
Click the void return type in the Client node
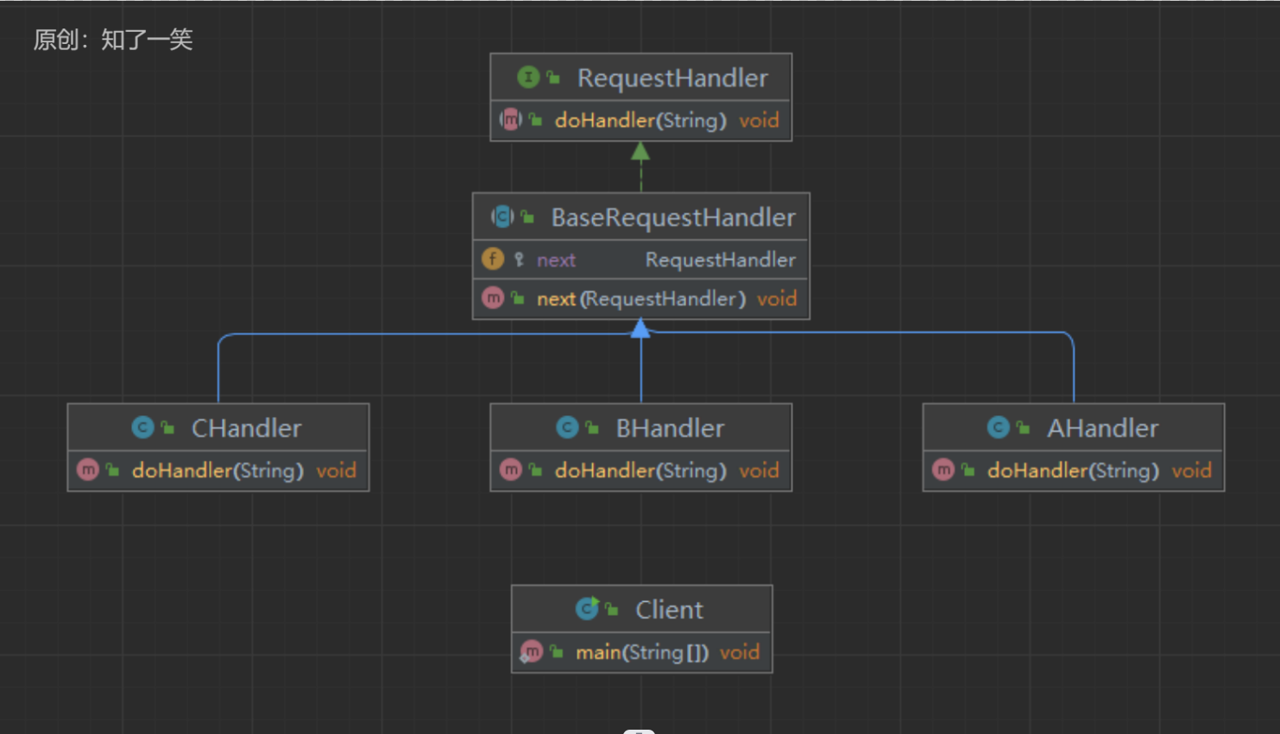[x=740, y=652]
